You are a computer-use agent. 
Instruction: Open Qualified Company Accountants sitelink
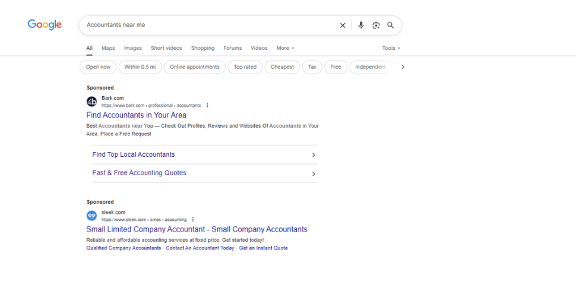[124, 248]
